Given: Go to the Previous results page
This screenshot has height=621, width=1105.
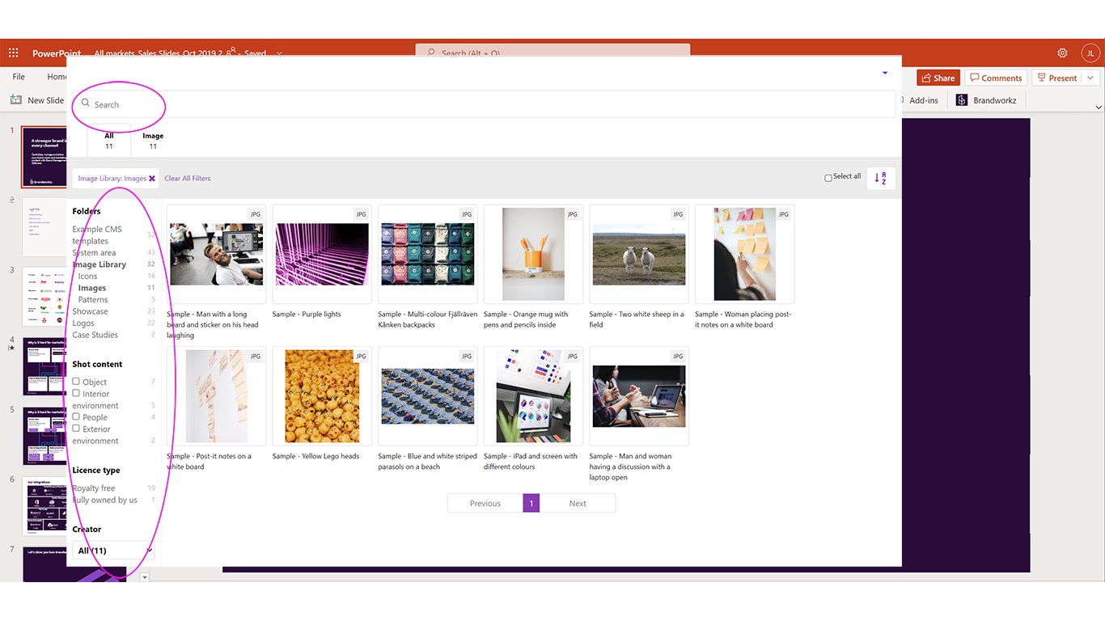Looking at the screenshot, I should coord(485,503).
